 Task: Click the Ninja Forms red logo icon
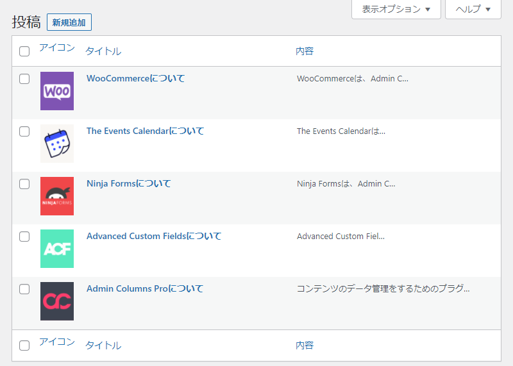point(57,196)
